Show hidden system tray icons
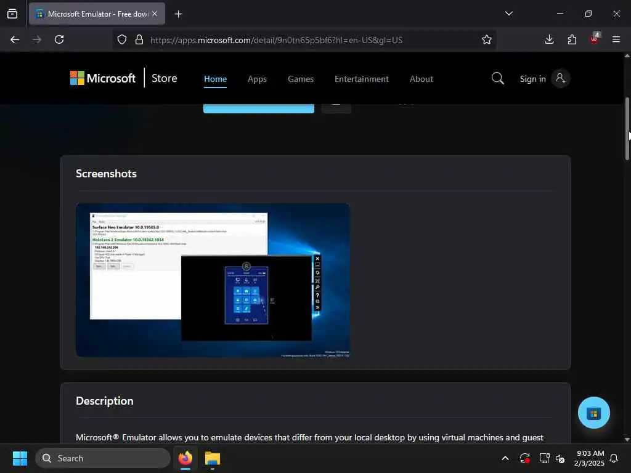631x473 pixels. click(x=505, y=458)
